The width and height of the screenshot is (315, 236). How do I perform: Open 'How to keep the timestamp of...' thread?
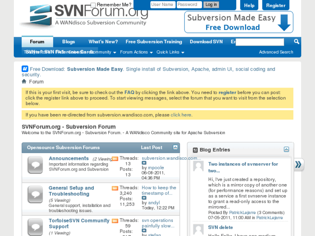tap(159, 190)
